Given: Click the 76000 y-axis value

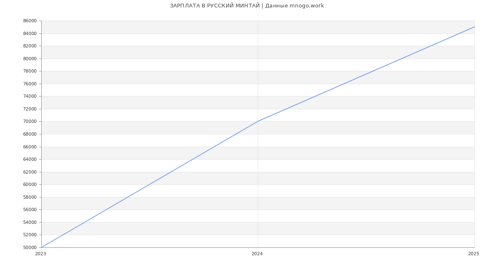Looking at the screenshot, I should pos(30,84).
